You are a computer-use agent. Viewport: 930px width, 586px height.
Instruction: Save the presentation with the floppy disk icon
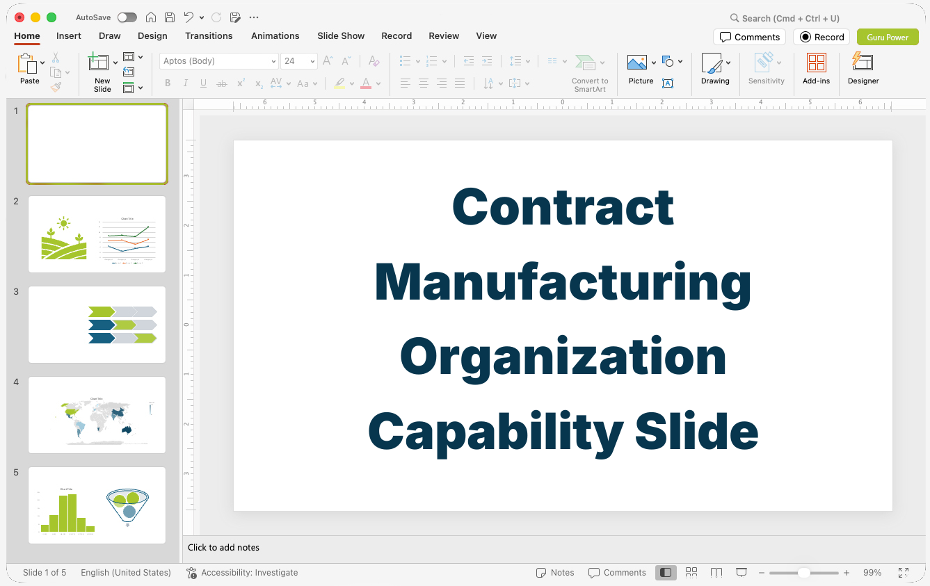coord(170,17)
